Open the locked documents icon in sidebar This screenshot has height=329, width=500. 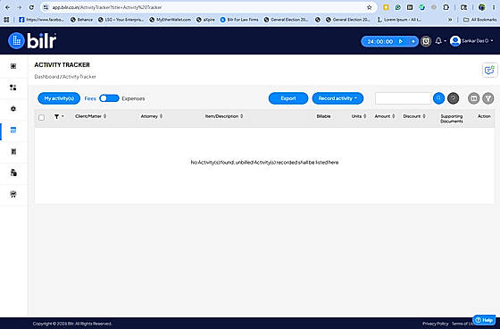tap(13, 173)
